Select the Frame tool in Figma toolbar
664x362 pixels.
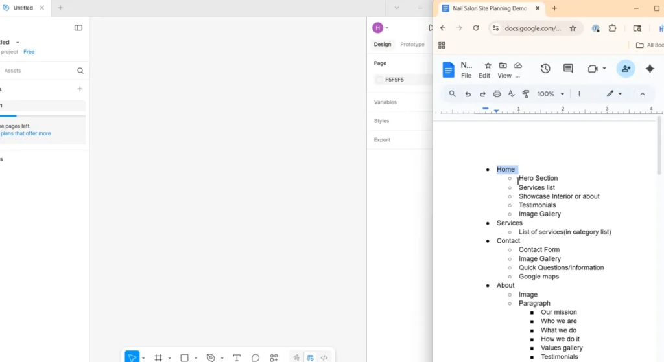(158, 357)
